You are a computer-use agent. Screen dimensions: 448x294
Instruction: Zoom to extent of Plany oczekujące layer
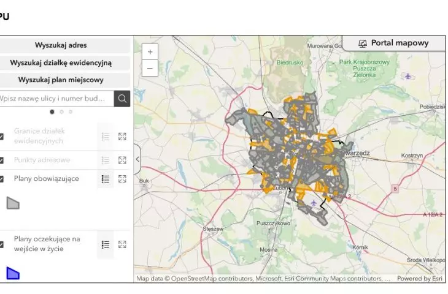pyautogui.click(x=122, y=244)
